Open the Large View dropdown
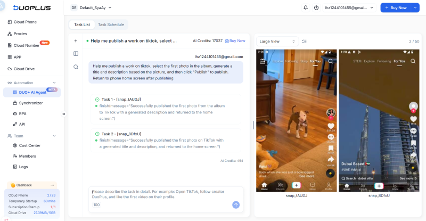 point(277,41)
